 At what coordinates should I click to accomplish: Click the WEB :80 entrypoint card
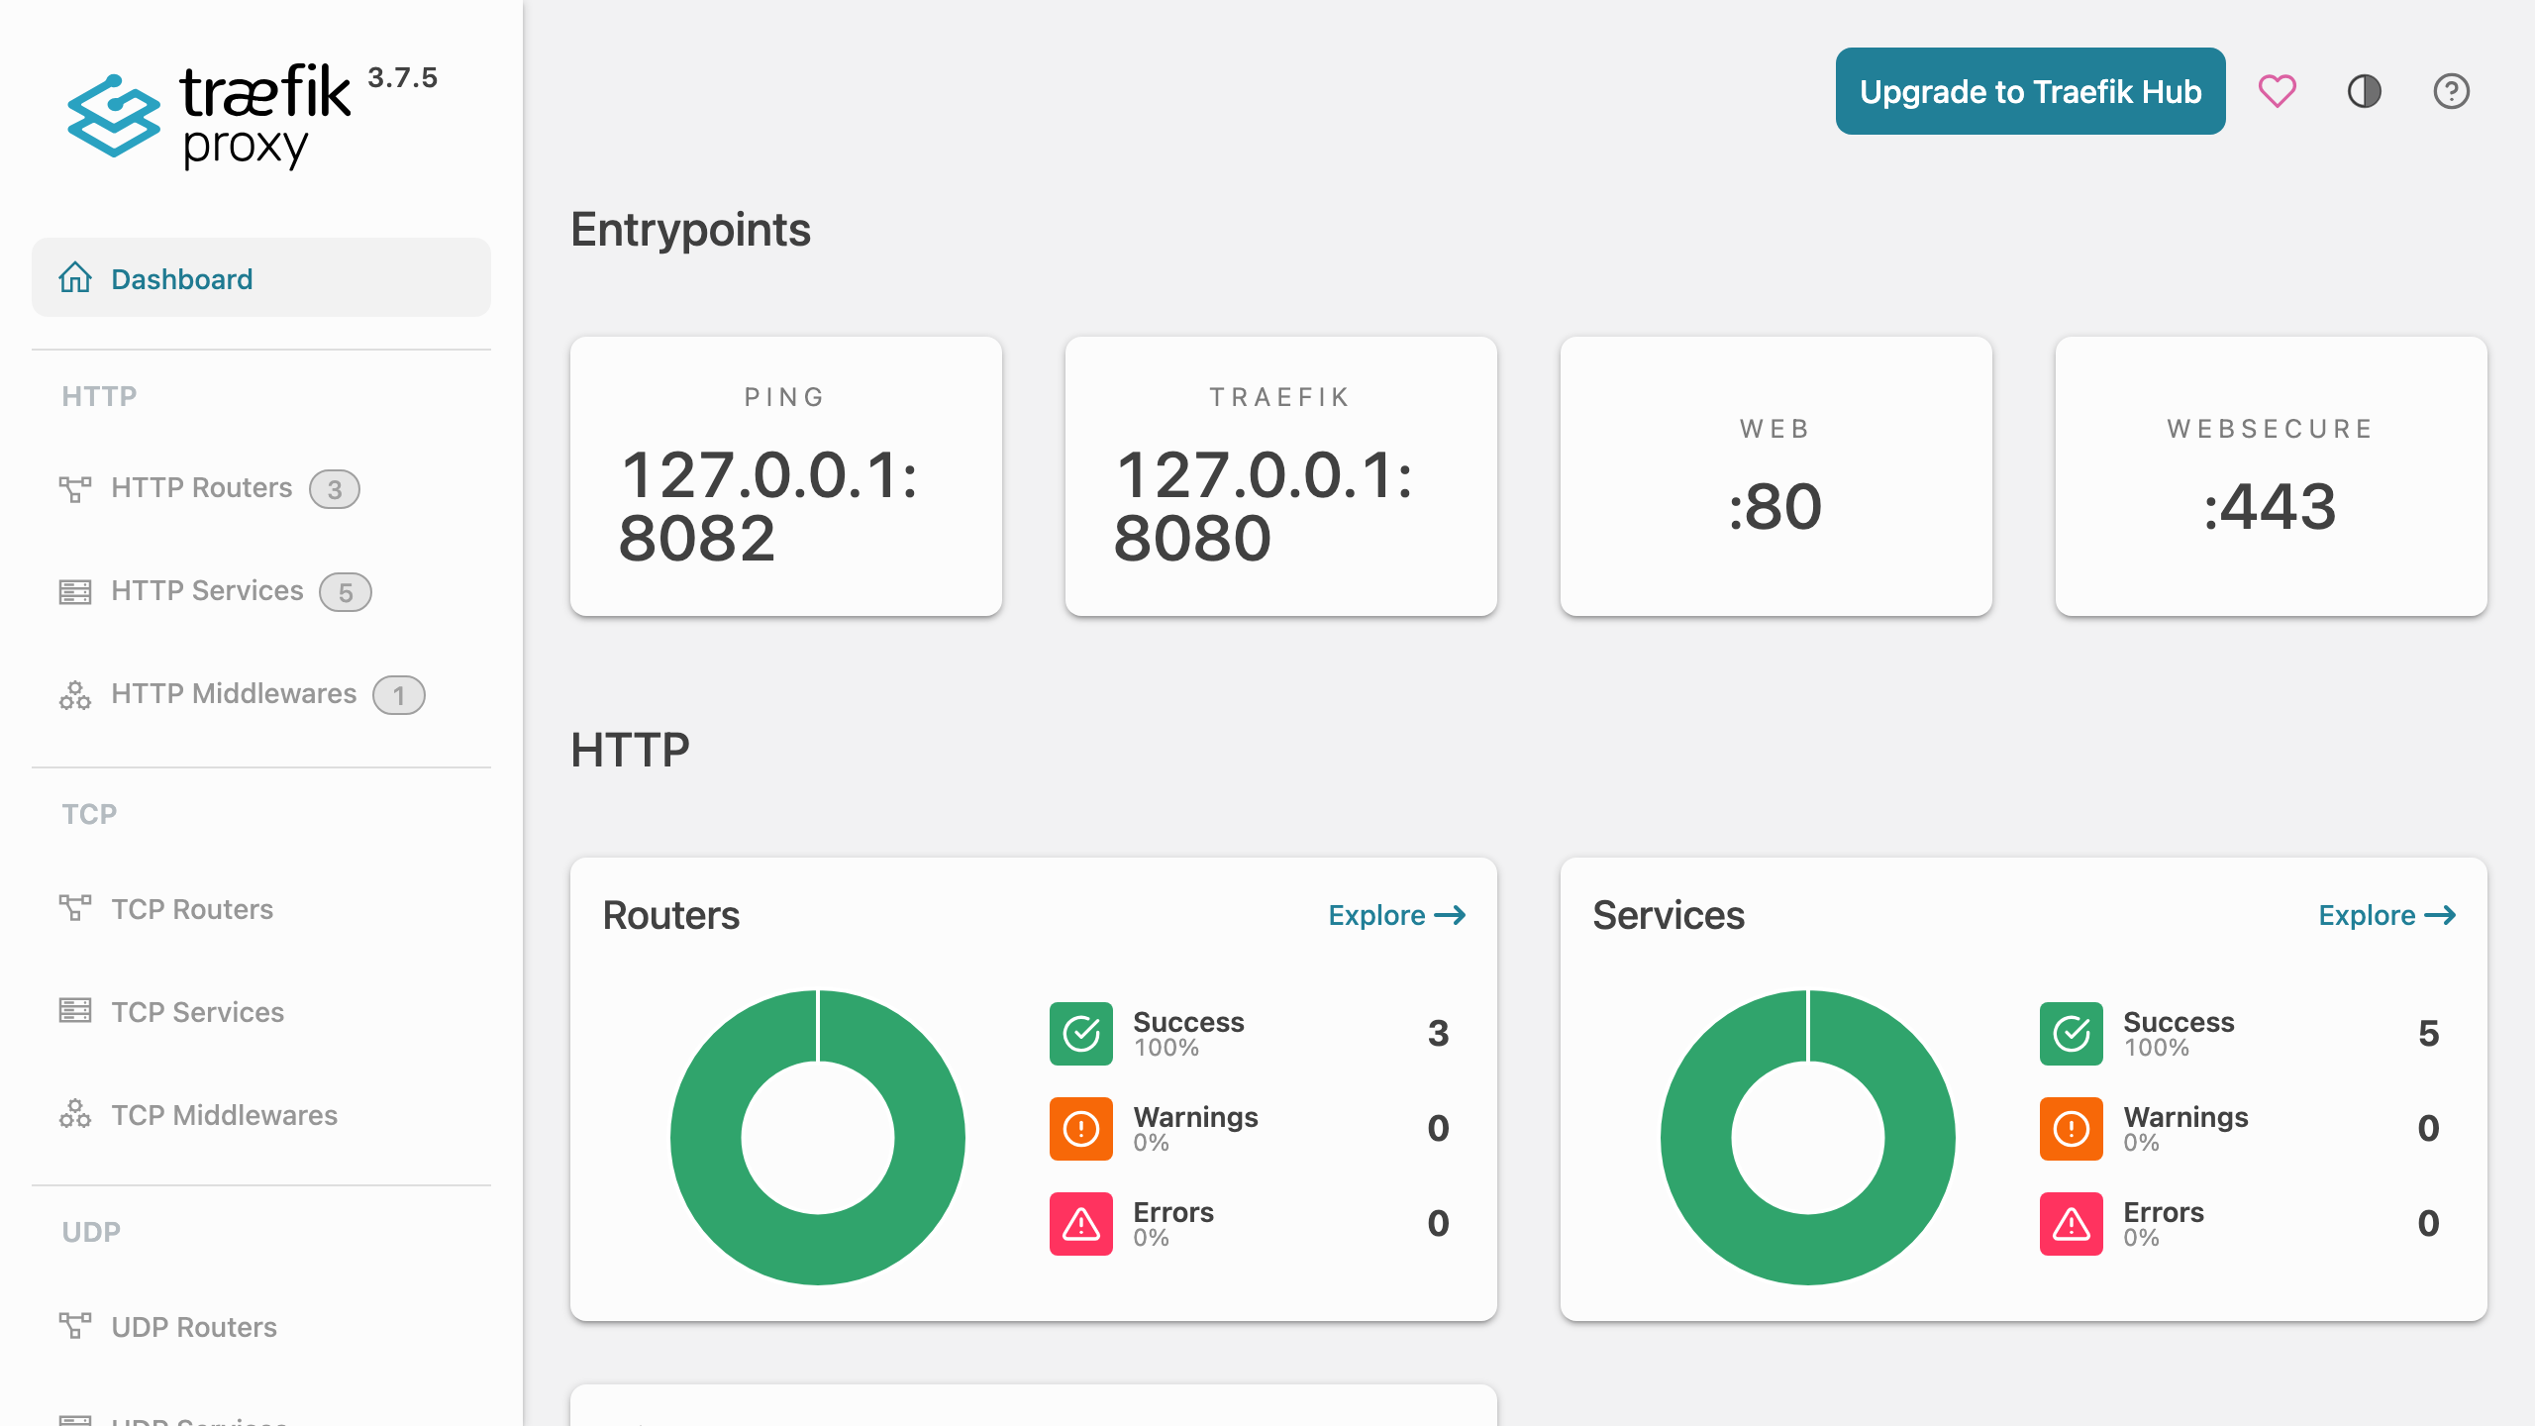pos(1776,476)
